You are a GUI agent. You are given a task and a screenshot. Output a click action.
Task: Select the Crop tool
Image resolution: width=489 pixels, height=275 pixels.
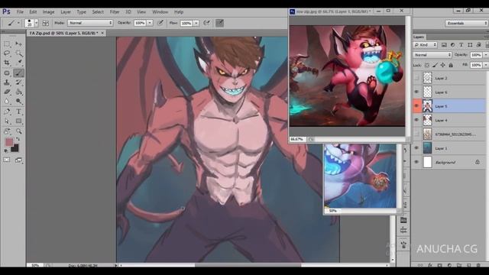(7, 63)
